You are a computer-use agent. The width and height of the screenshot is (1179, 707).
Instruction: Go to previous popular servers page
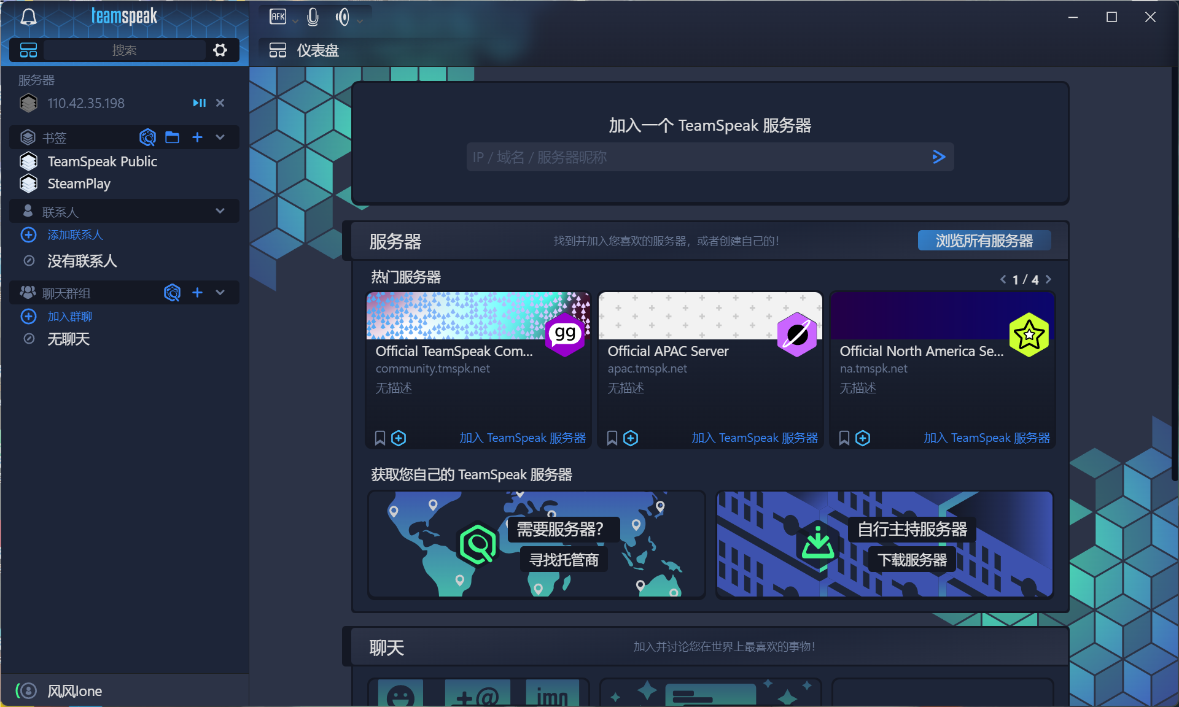coord(1003,280)
